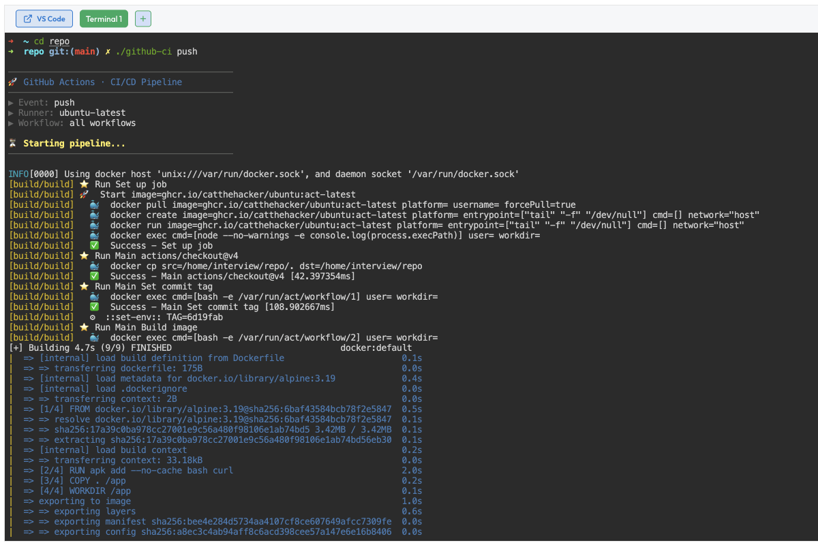Click the 'exporting to image' line
818x545 pixels.
click(215, 501)
